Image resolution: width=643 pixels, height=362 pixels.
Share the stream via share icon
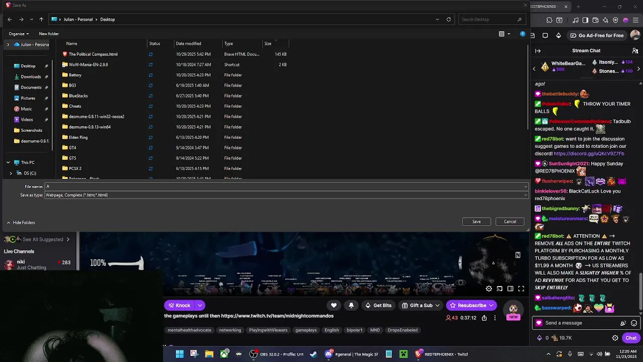pos(484,318)
